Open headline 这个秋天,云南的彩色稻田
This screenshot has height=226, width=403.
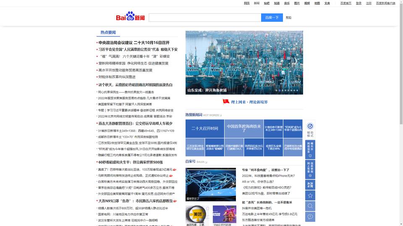pos(136,85)
